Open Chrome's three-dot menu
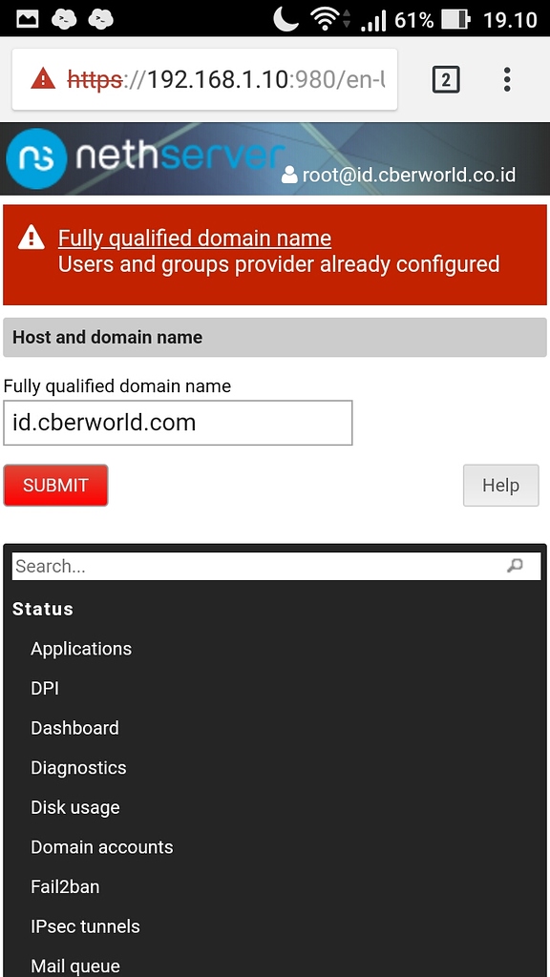The height and width of the screenshot is (977, 550). (x=507, y=79)
